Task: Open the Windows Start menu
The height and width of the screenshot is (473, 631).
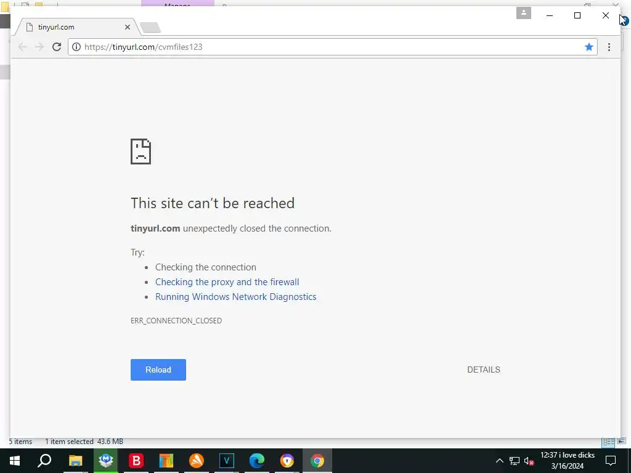Action: tap(15, 461)
